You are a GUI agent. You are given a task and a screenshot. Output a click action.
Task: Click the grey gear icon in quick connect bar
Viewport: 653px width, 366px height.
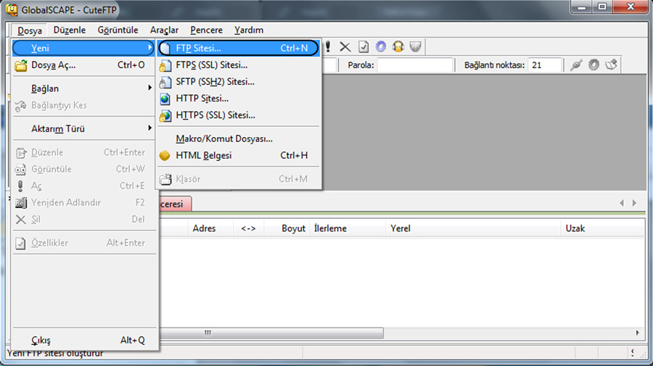point(594,65)
